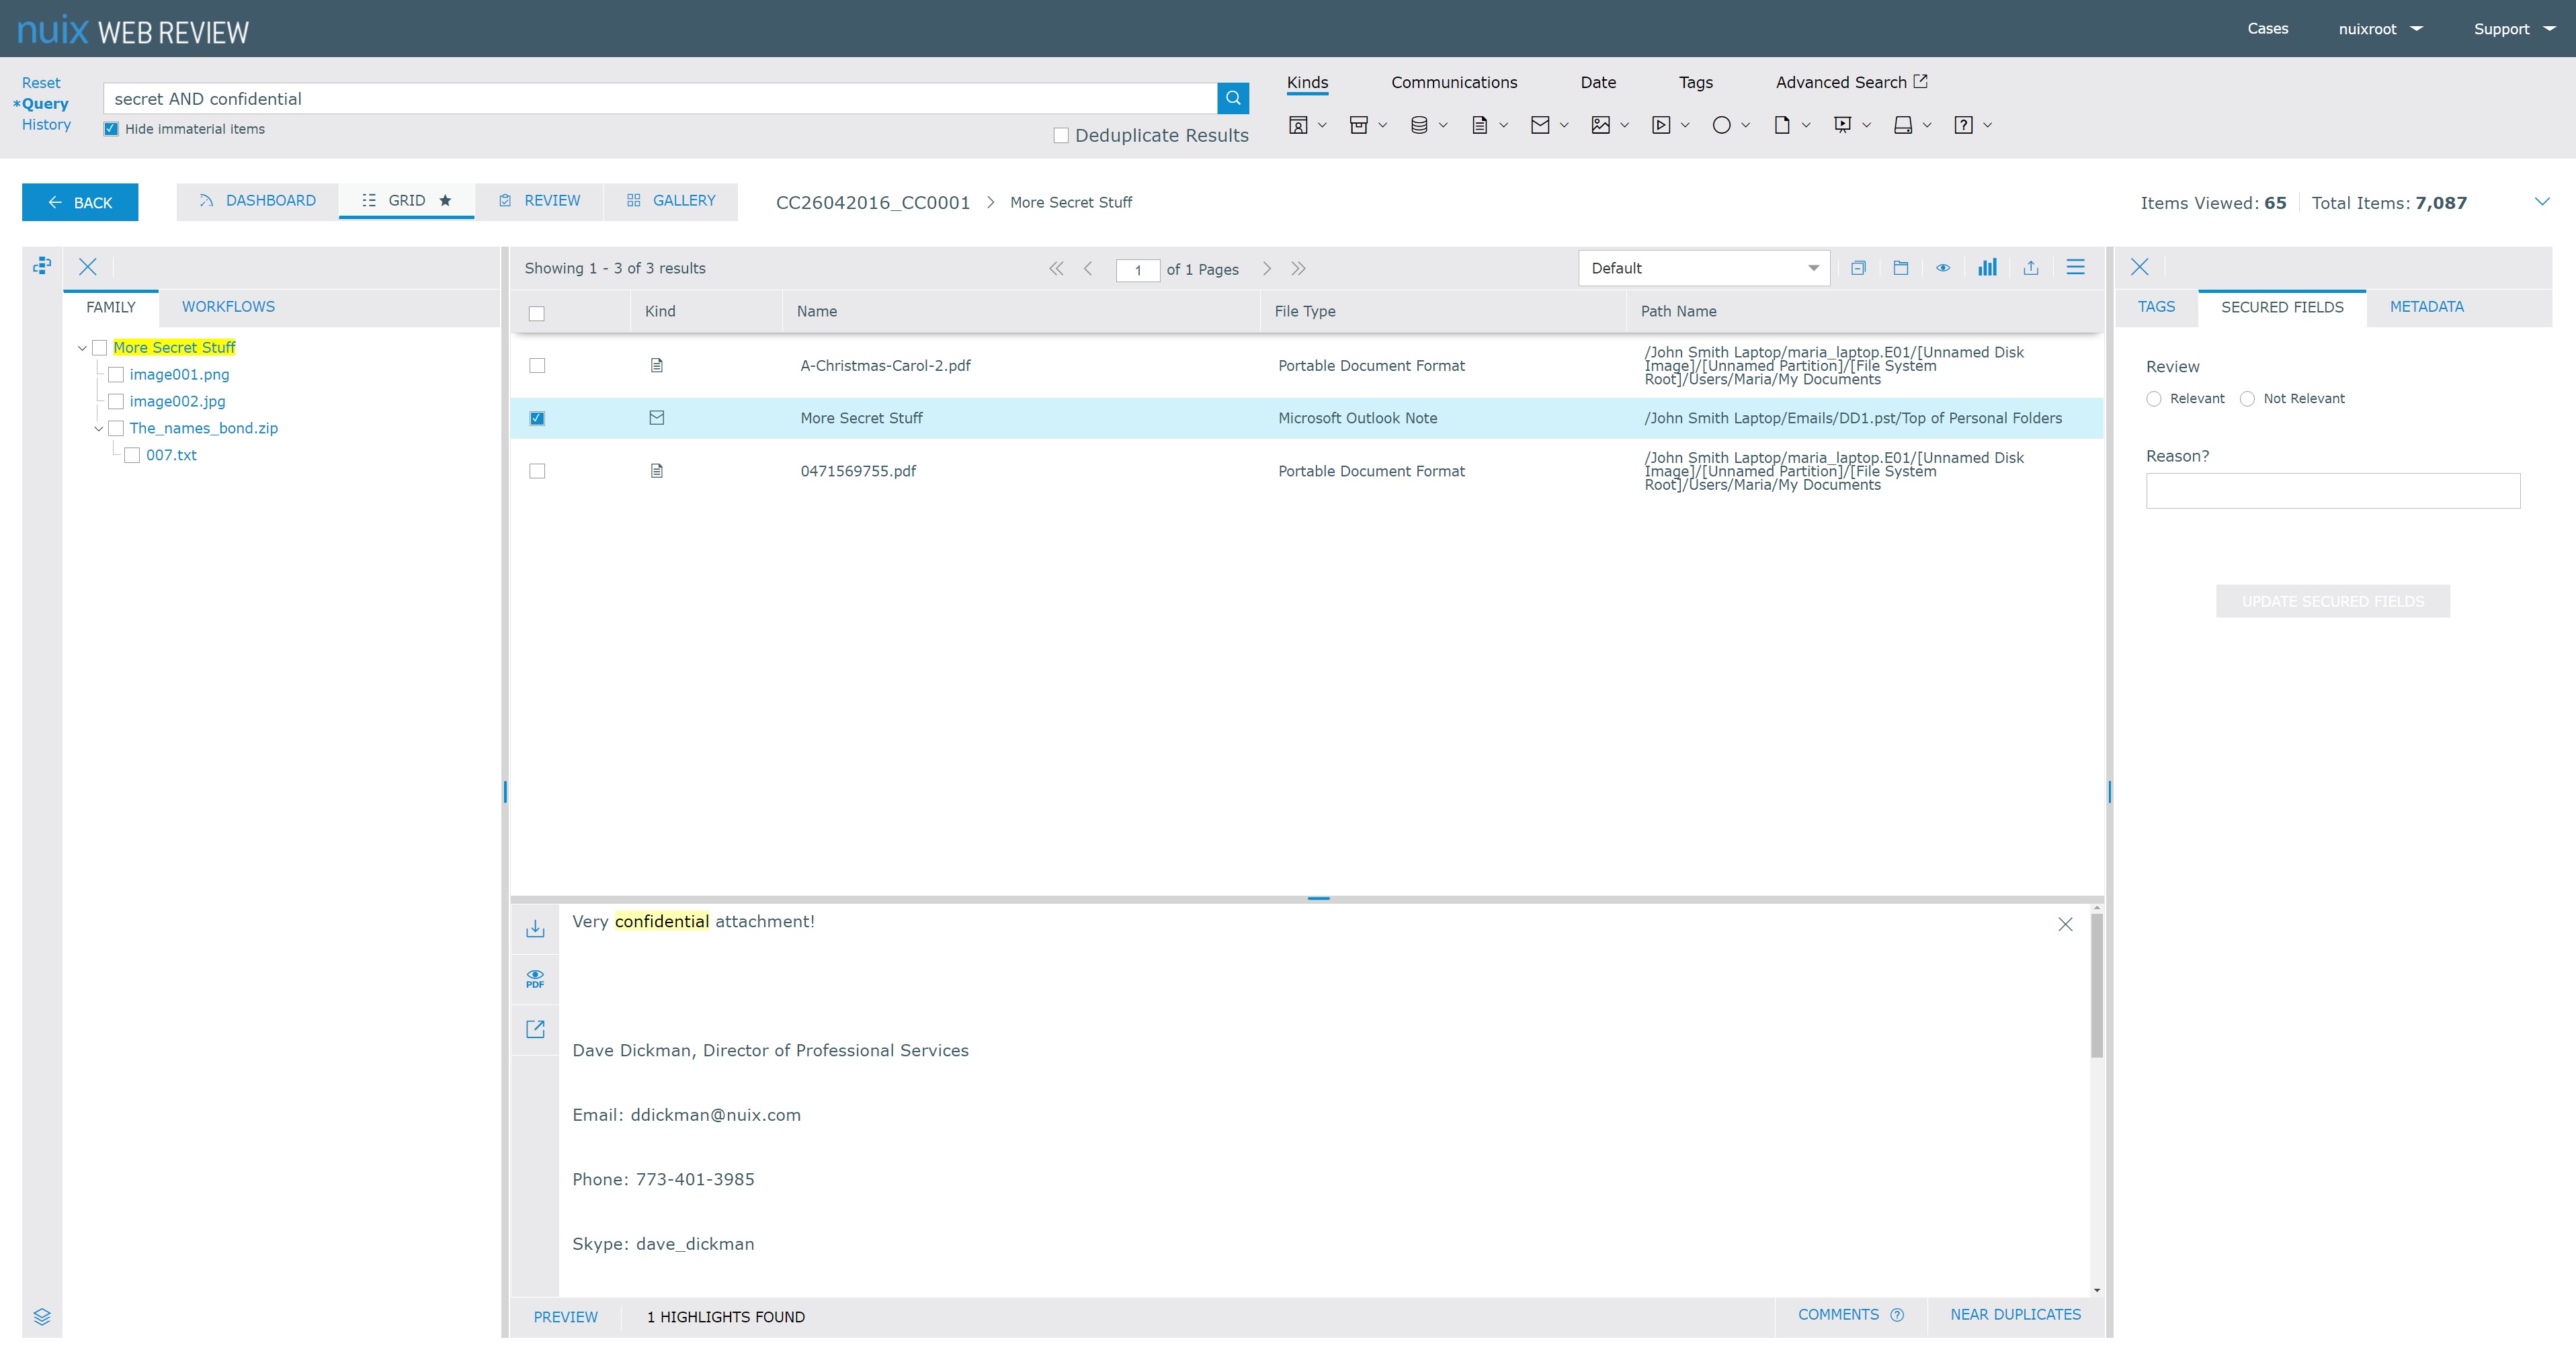This screenshot has width=2576, height=1362.
Task: Click the Back button
Action: [x=80, y=202]
